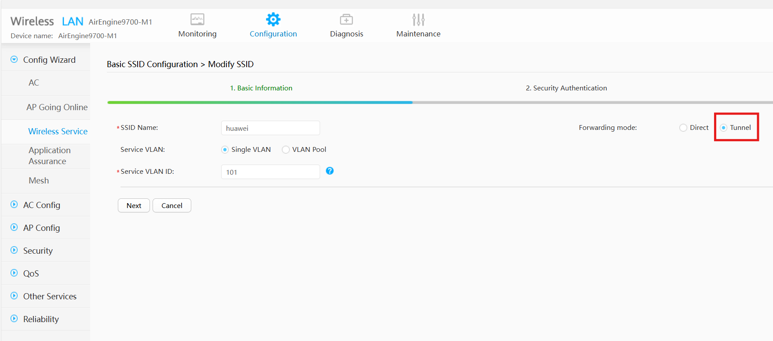The height and width of the screenshot is (341, 773).
Task: Click the Configuration gear icon
Action: click(273, 19)
